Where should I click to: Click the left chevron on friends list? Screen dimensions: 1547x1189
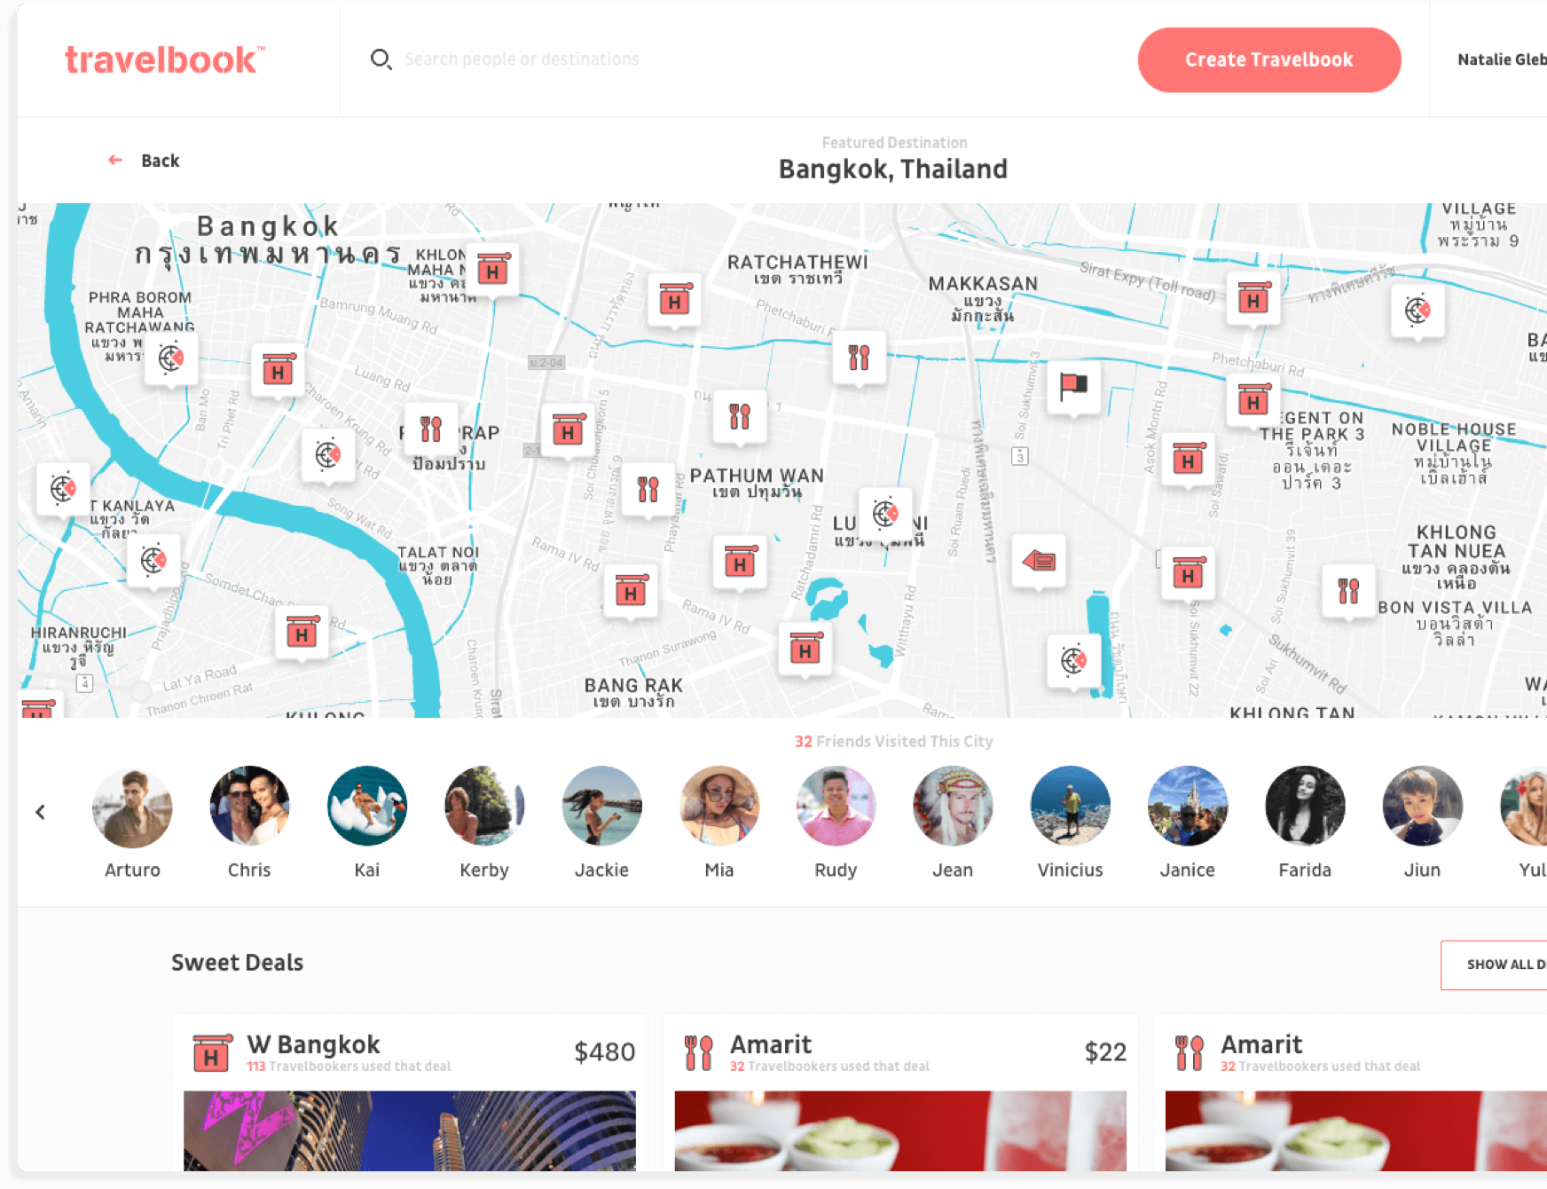point(41,811)
